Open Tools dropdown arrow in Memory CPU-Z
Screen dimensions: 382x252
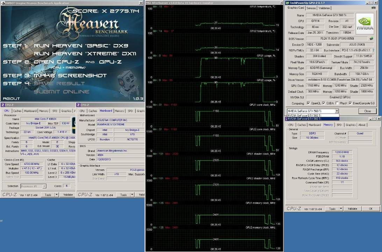(x=341, y=209)
